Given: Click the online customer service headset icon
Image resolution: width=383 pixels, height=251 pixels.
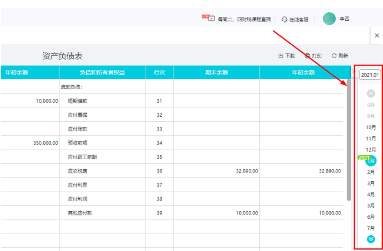Looking at the screenshot, I should (x=284, y=19).
